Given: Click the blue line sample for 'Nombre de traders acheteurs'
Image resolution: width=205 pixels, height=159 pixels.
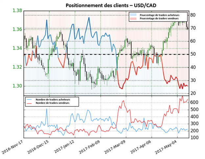Looking at the screenshot, I should point(29,99).
